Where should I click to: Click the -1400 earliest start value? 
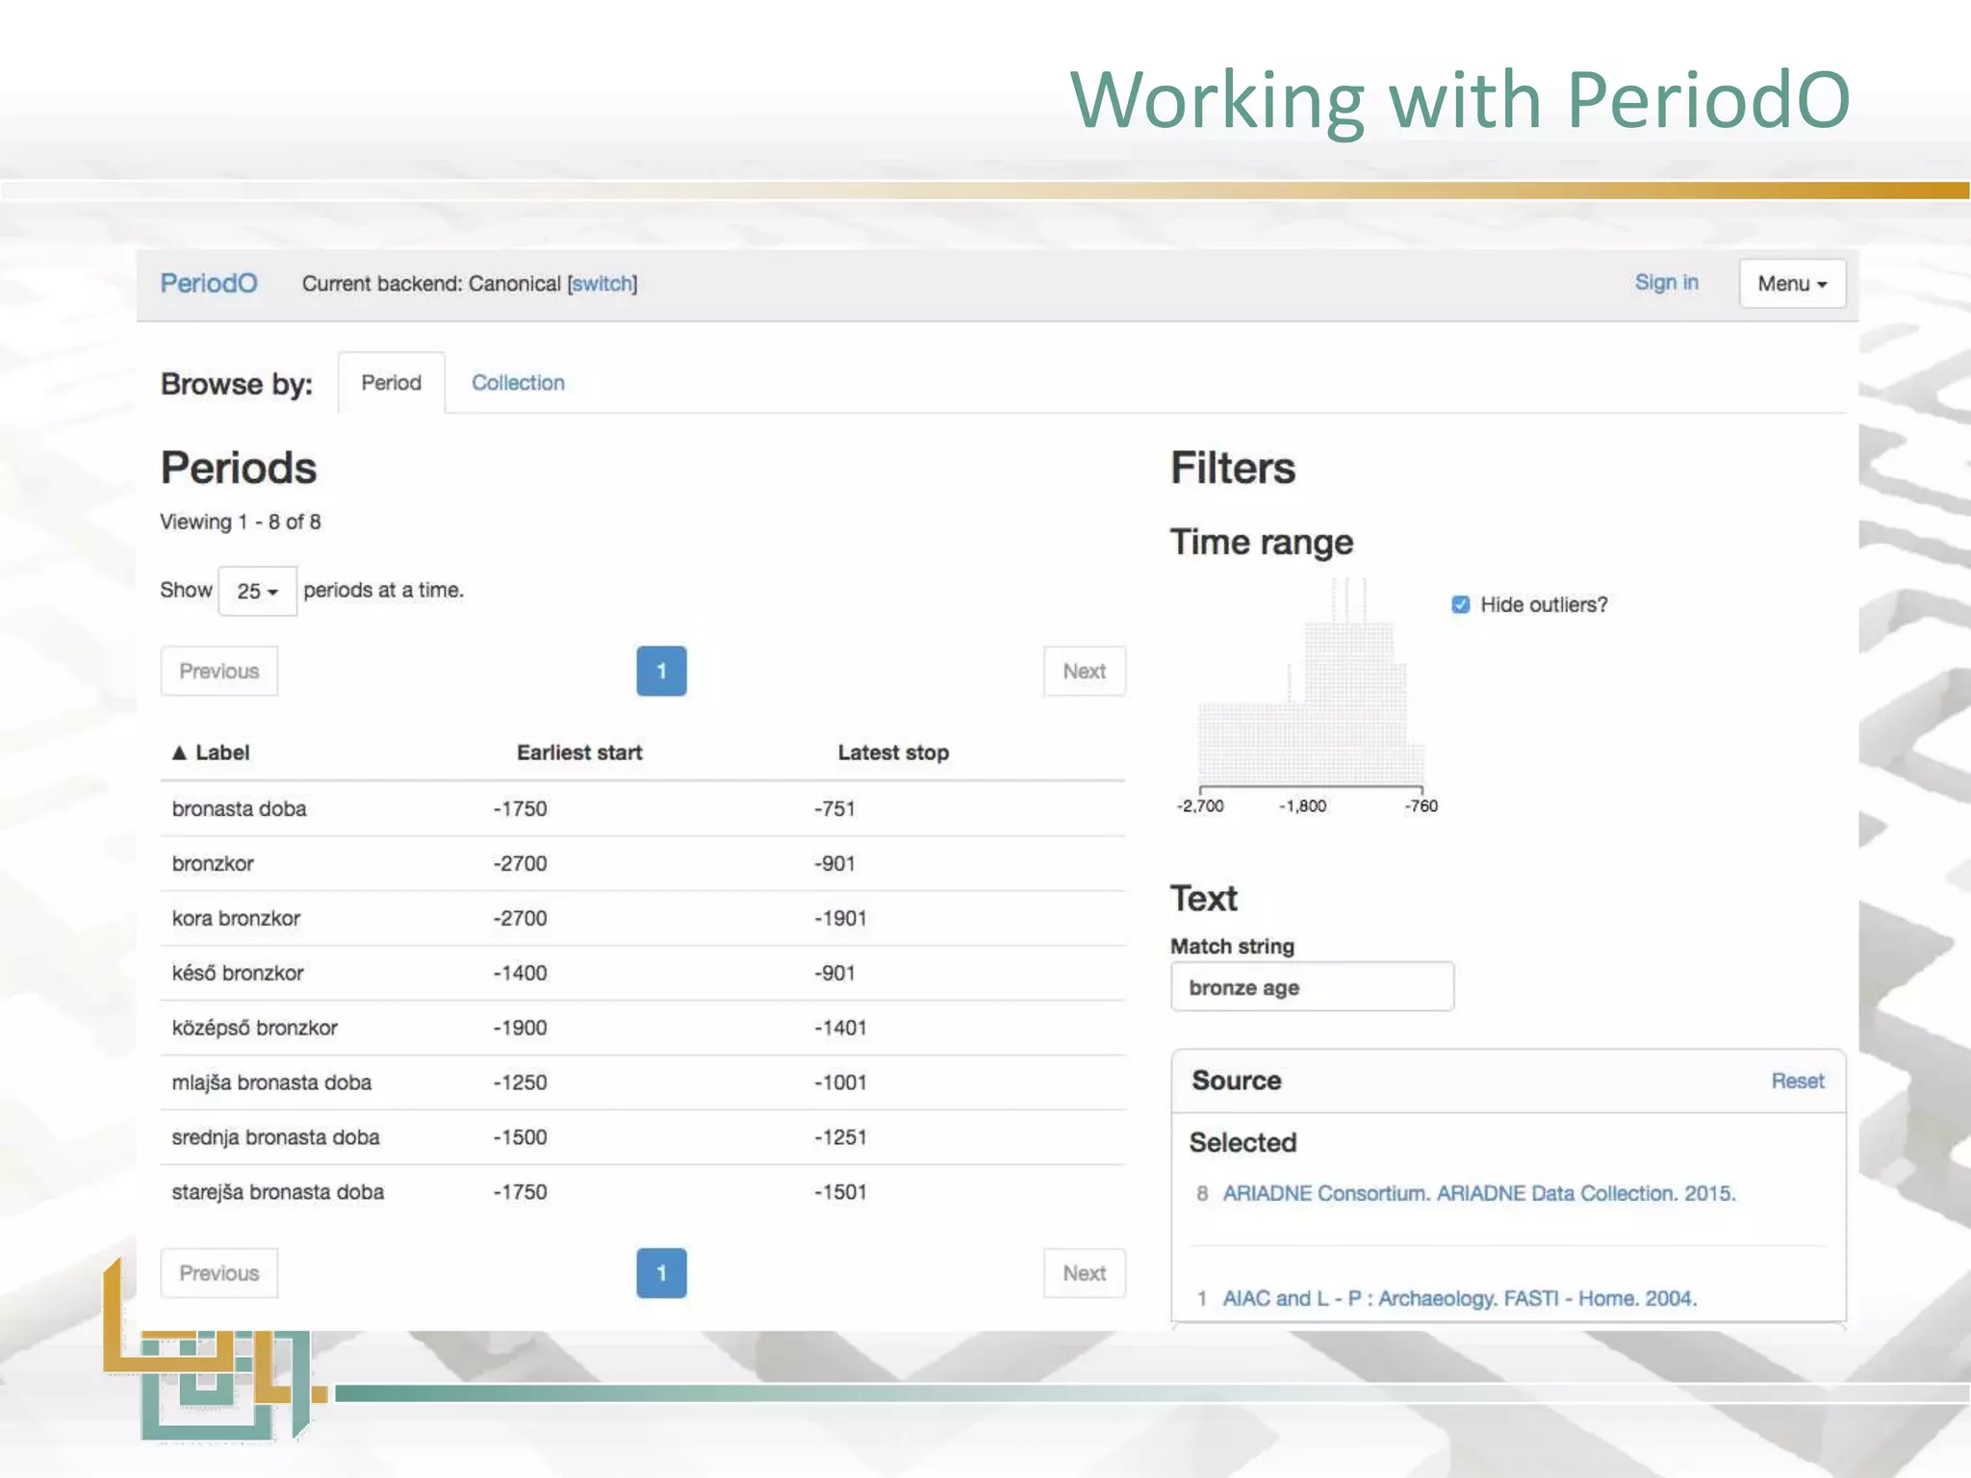tap(521, 973)
